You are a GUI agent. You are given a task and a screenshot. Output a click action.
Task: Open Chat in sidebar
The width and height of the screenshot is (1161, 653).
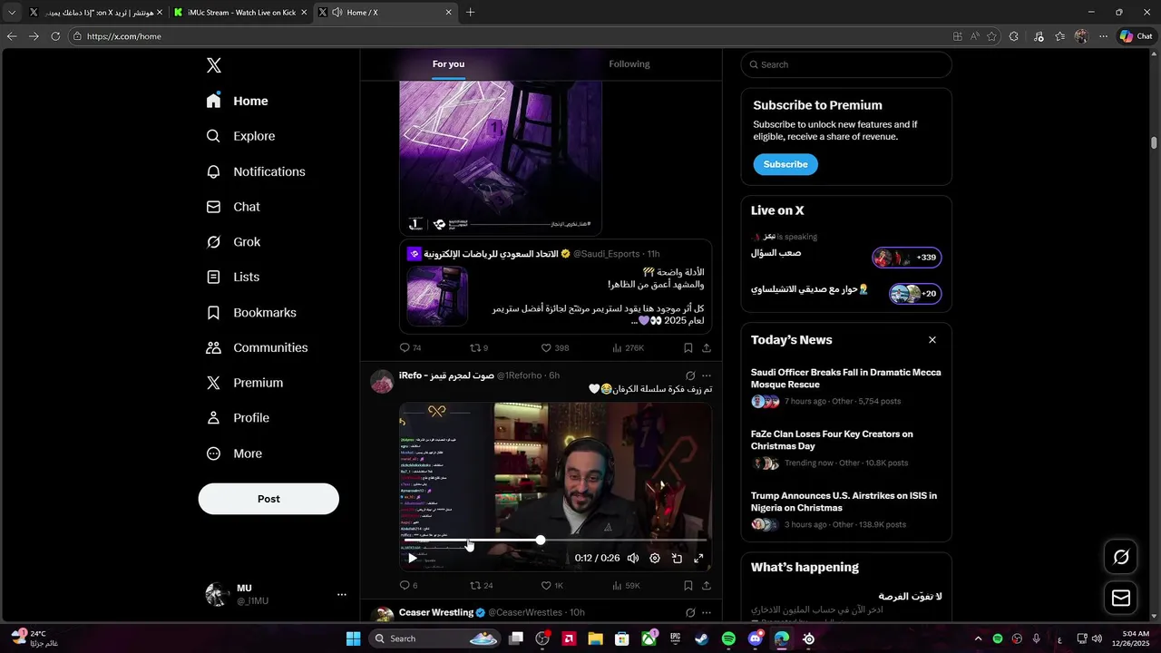(233, 207)
